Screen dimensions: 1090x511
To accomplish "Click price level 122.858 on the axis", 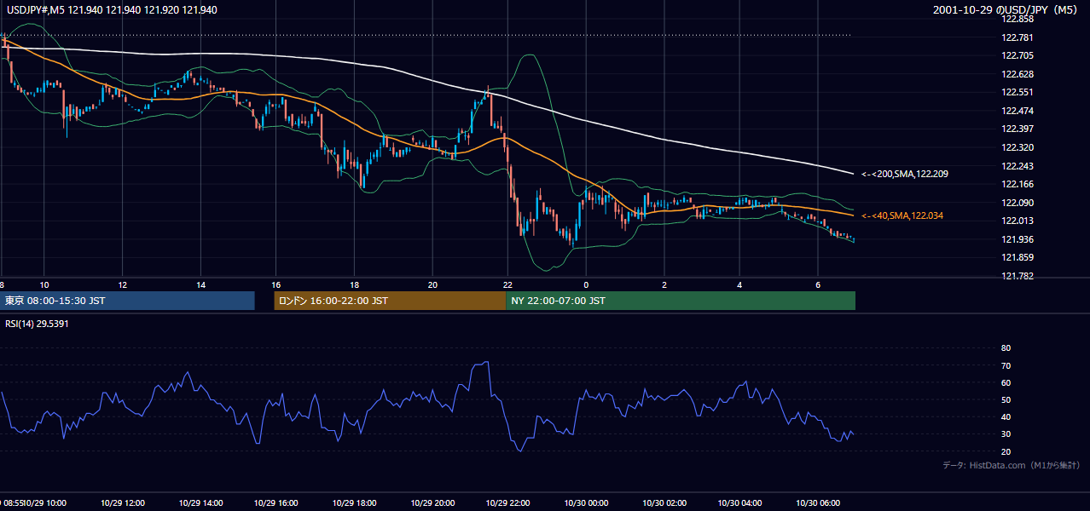I will coord(1017,19).
